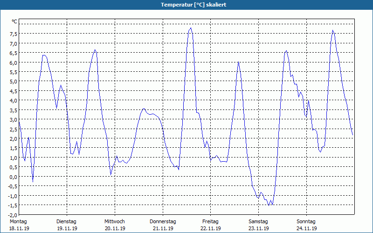Click the 7,0 y-axis label
Viewport: 373px width, 233px height.
coord(14,43)
